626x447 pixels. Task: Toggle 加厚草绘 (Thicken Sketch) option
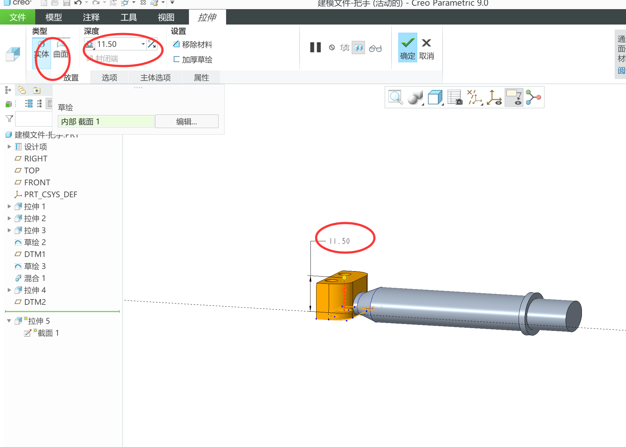click(x=193, y=59)
